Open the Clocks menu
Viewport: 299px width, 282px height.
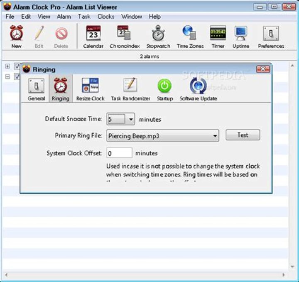106,17
